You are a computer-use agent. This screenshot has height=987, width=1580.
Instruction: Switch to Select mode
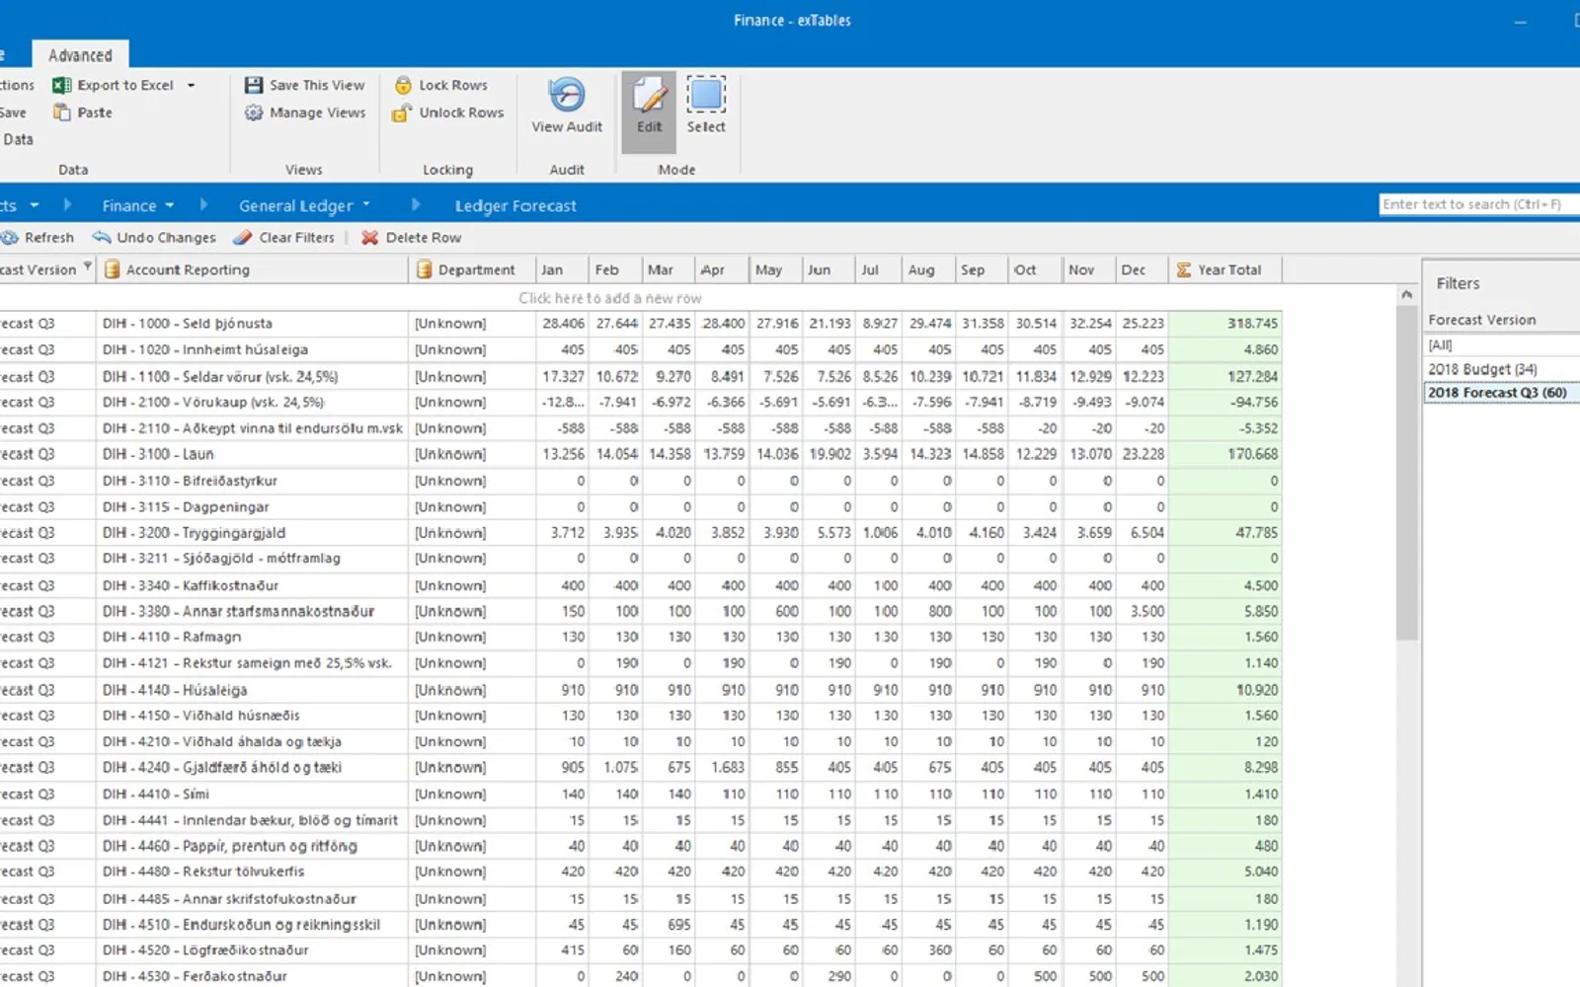[706, 107]
